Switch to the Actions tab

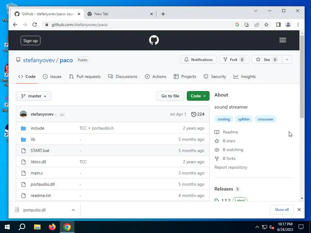[x=155, y=77]
